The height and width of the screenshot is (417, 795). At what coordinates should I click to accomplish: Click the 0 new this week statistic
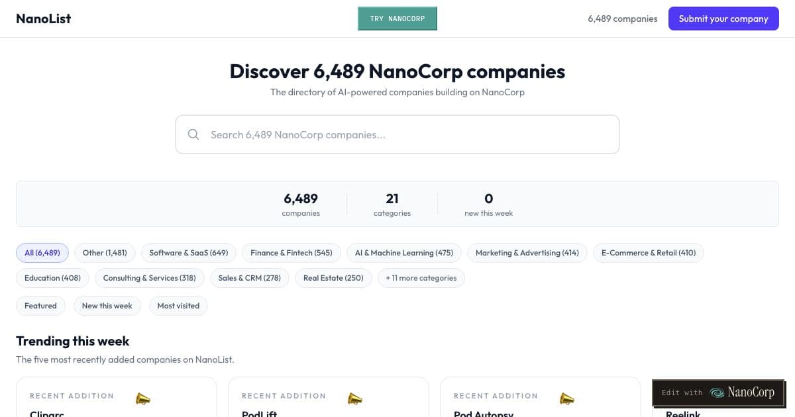[x=489, y=205]
